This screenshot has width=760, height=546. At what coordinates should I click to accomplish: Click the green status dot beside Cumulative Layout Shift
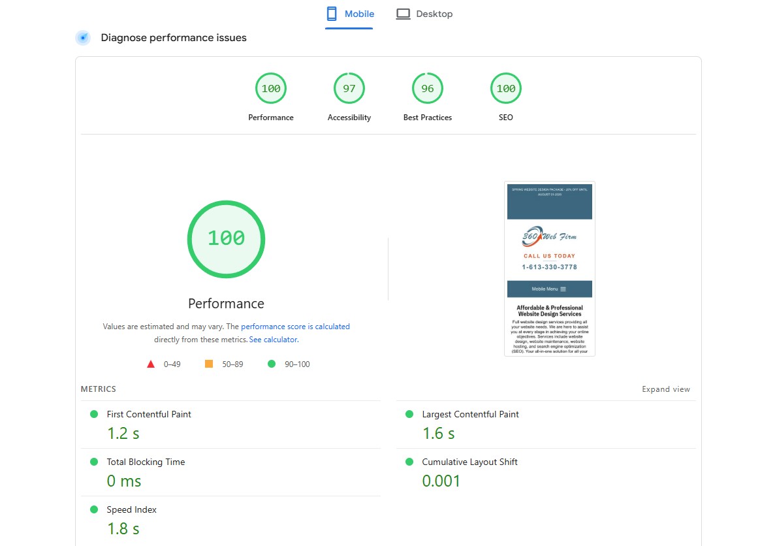[409, 461]
